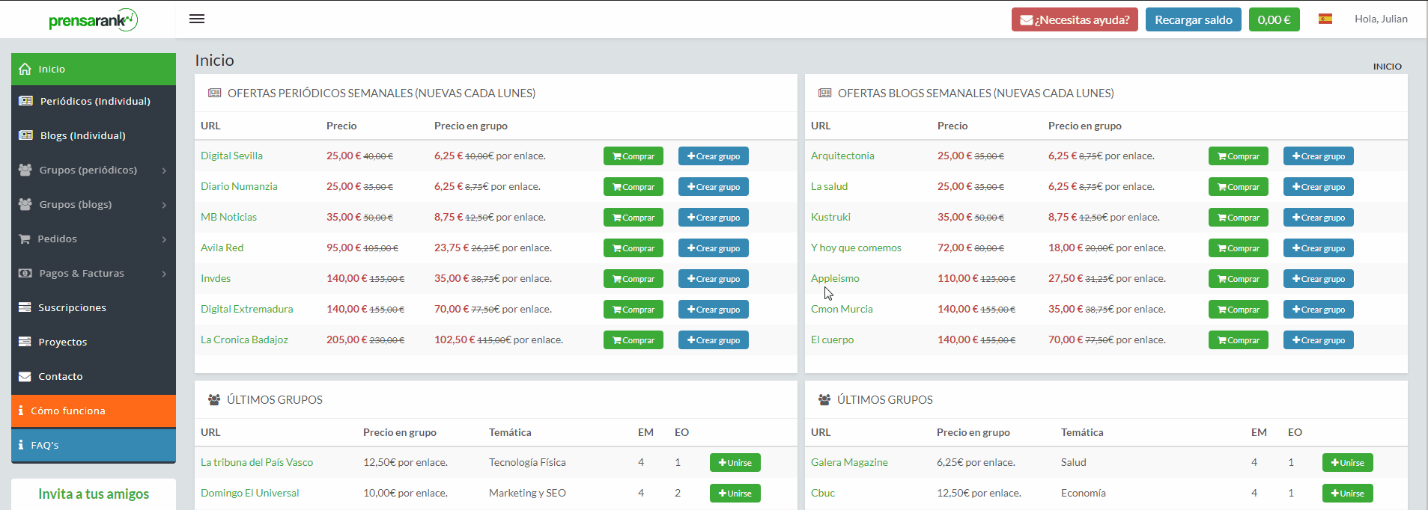Open the Hola, Julian user menu
1428x510 pixels.
click(1381, 19)
